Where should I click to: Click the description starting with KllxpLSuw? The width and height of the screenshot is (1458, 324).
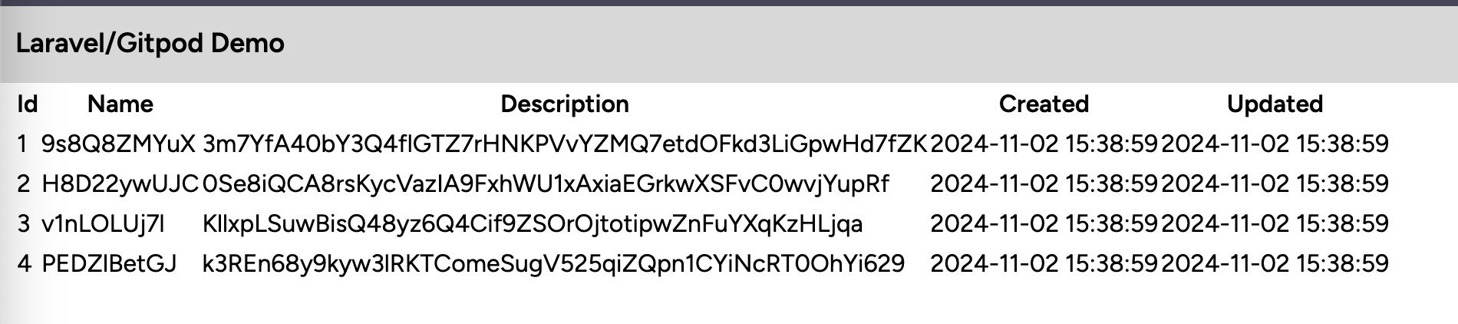point(533,223)
